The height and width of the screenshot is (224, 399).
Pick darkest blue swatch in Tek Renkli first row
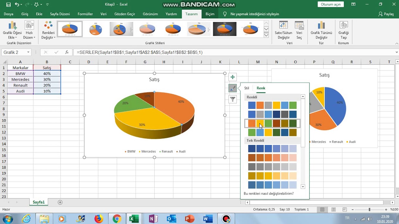click(x=252, y=149)
